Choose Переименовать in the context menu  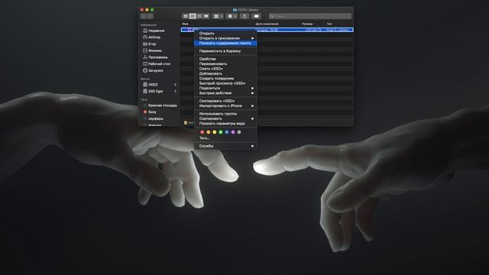click(x=225, y=64)
